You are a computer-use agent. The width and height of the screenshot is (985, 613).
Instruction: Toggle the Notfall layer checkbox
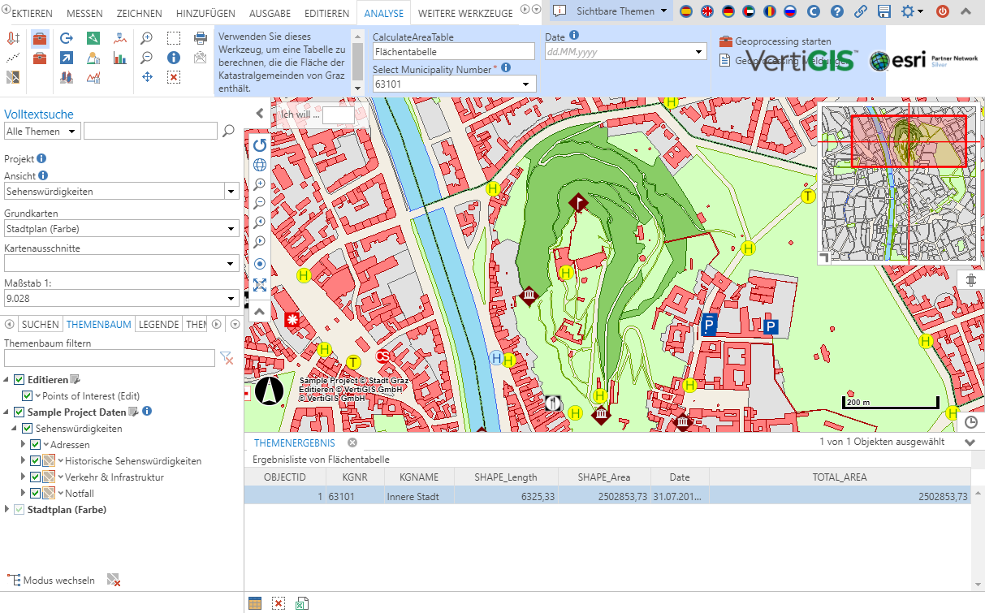coord(35,494)
